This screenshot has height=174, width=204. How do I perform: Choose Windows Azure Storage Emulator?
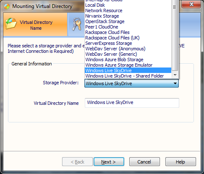click(128, 65)
